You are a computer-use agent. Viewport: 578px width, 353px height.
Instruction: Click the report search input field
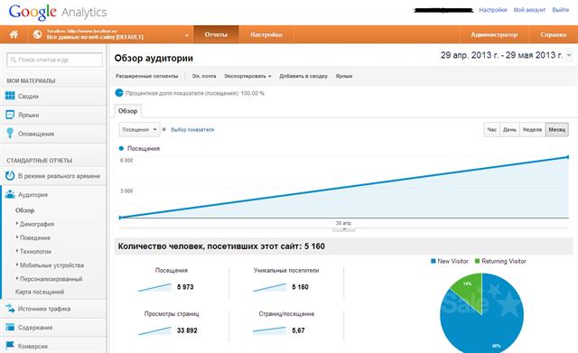[54, 60]
